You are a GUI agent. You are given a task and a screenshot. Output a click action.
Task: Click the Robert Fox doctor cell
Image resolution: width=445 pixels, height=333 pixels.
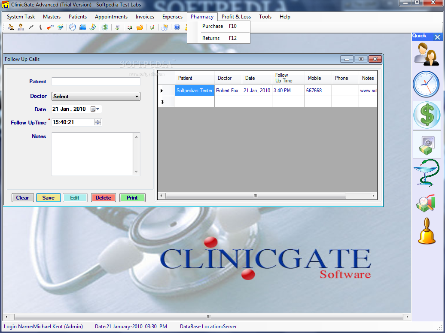[228, 91]
